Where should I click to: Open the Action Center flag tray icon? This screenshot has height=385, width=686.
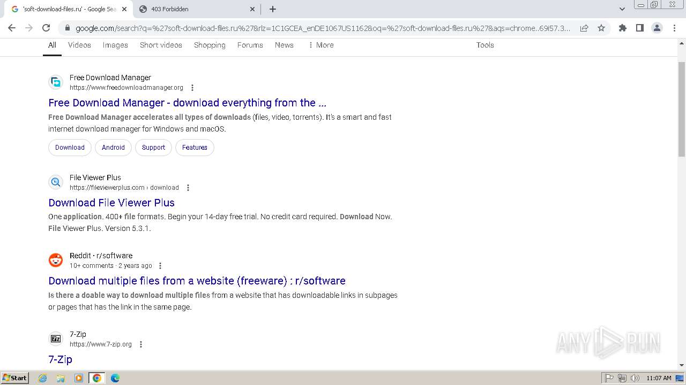609,378
